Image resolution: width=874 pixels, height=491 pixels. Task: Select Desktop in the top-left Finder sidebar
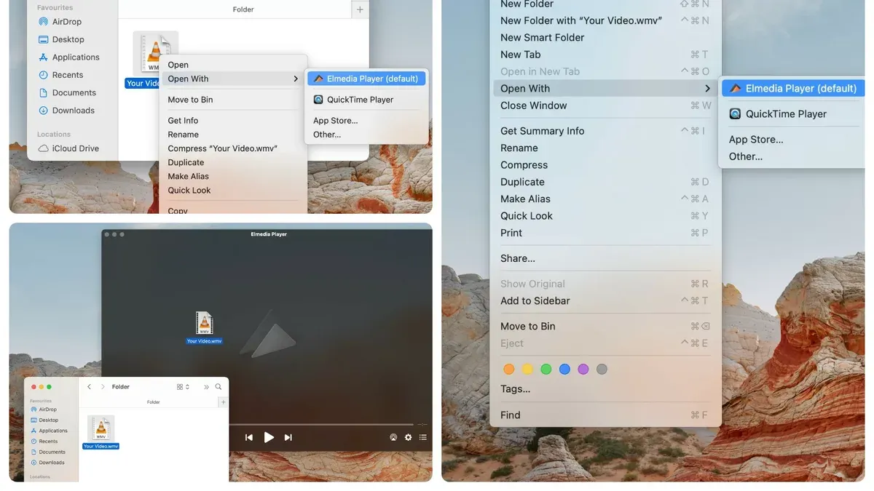(x=61, y=39)
